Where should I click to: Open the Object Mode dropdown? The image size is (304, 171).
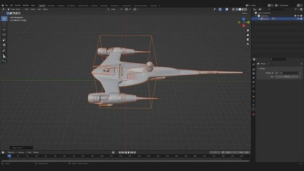tap(15, 9)
